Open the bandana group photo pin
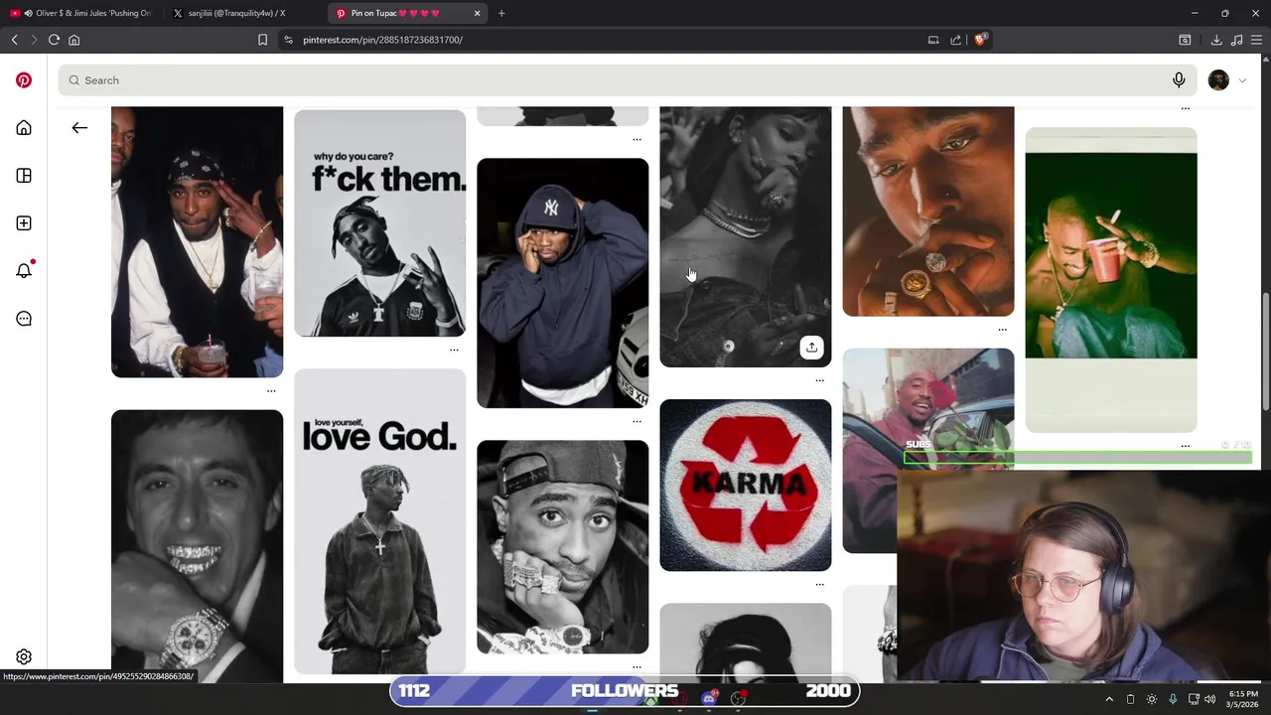1271x715 pixels. [x=197, y=242]
